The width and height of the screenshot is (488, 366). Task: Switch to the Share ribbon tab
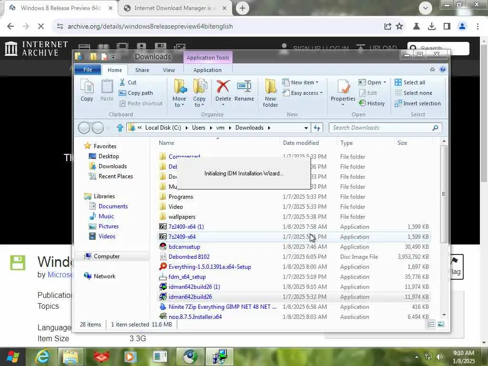(x=142, y=70)
